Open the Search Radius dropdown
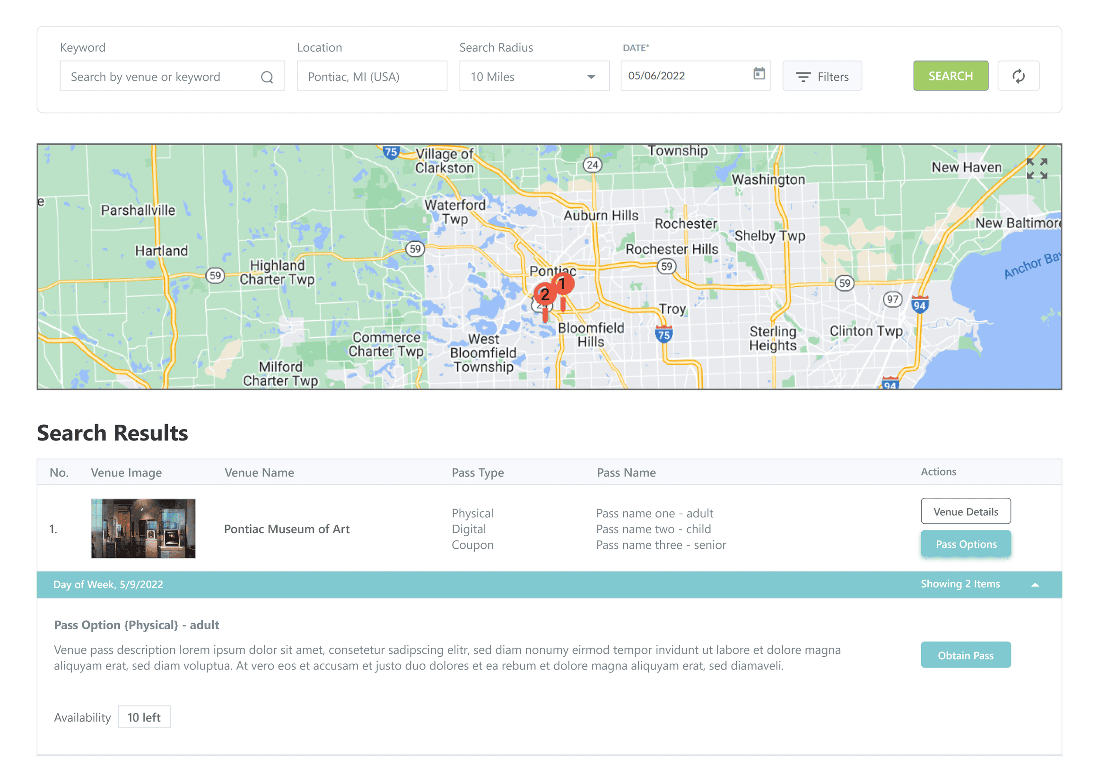This screenshot has height=757, width=1099. coord(591,76)
